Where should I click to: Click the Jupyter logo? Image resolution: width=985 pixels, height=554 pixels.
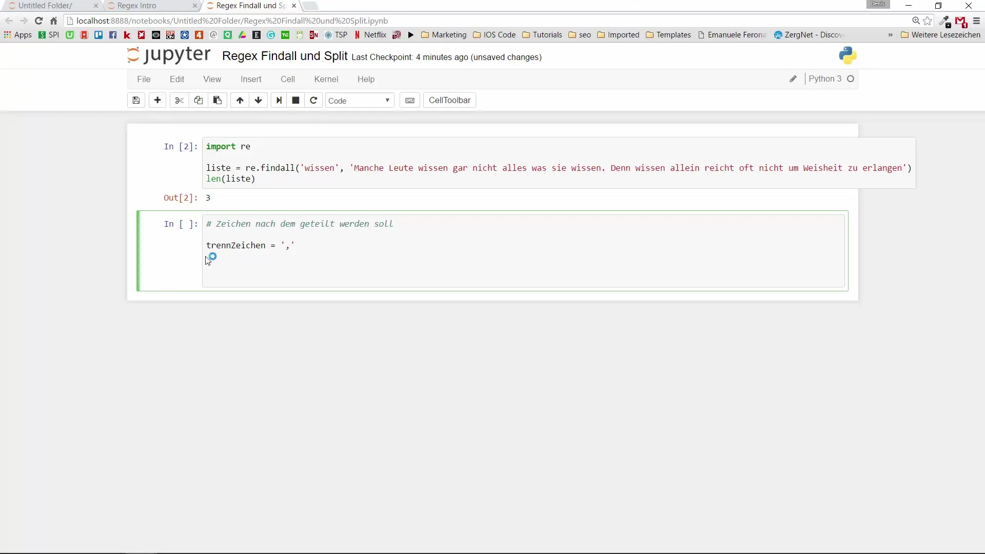[169, 55]
